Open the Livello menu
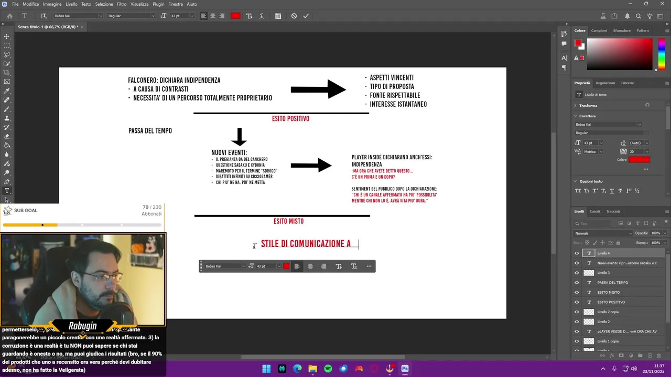Image resolution: width=671 pixels, height=377 pixels. tap(71, 4)
